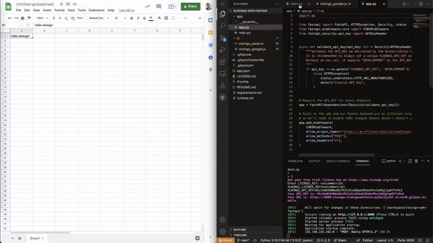Add a new terminal with plus icon

(400, 161)
